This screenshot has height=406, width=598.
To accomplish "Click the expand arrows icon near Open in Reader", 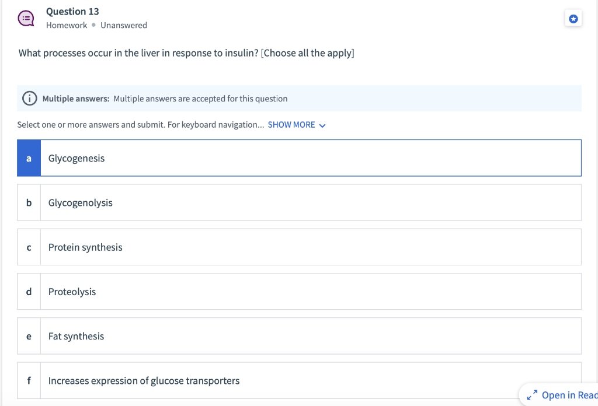I will click(532, 395).
